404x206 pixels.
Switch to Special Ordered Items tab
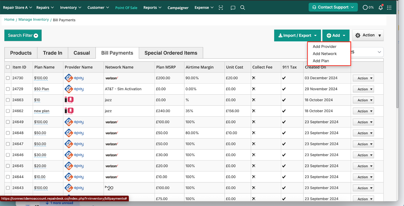(x=171, y=53)
